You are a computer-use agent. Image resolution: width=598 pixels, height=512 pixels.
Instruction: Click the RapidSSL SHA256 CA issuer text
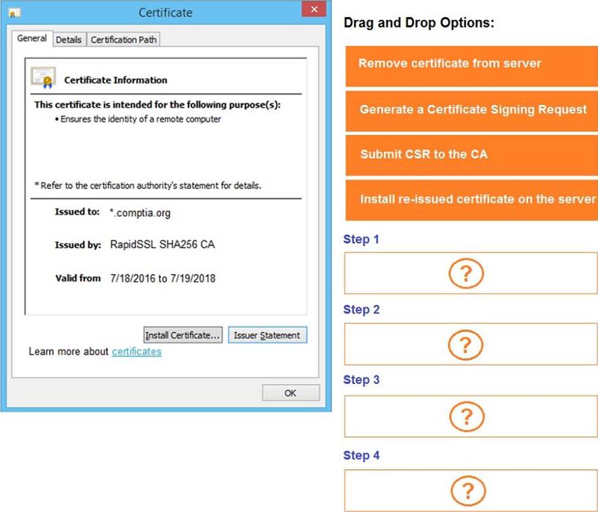pyautogui.click(x=162, y=245)
